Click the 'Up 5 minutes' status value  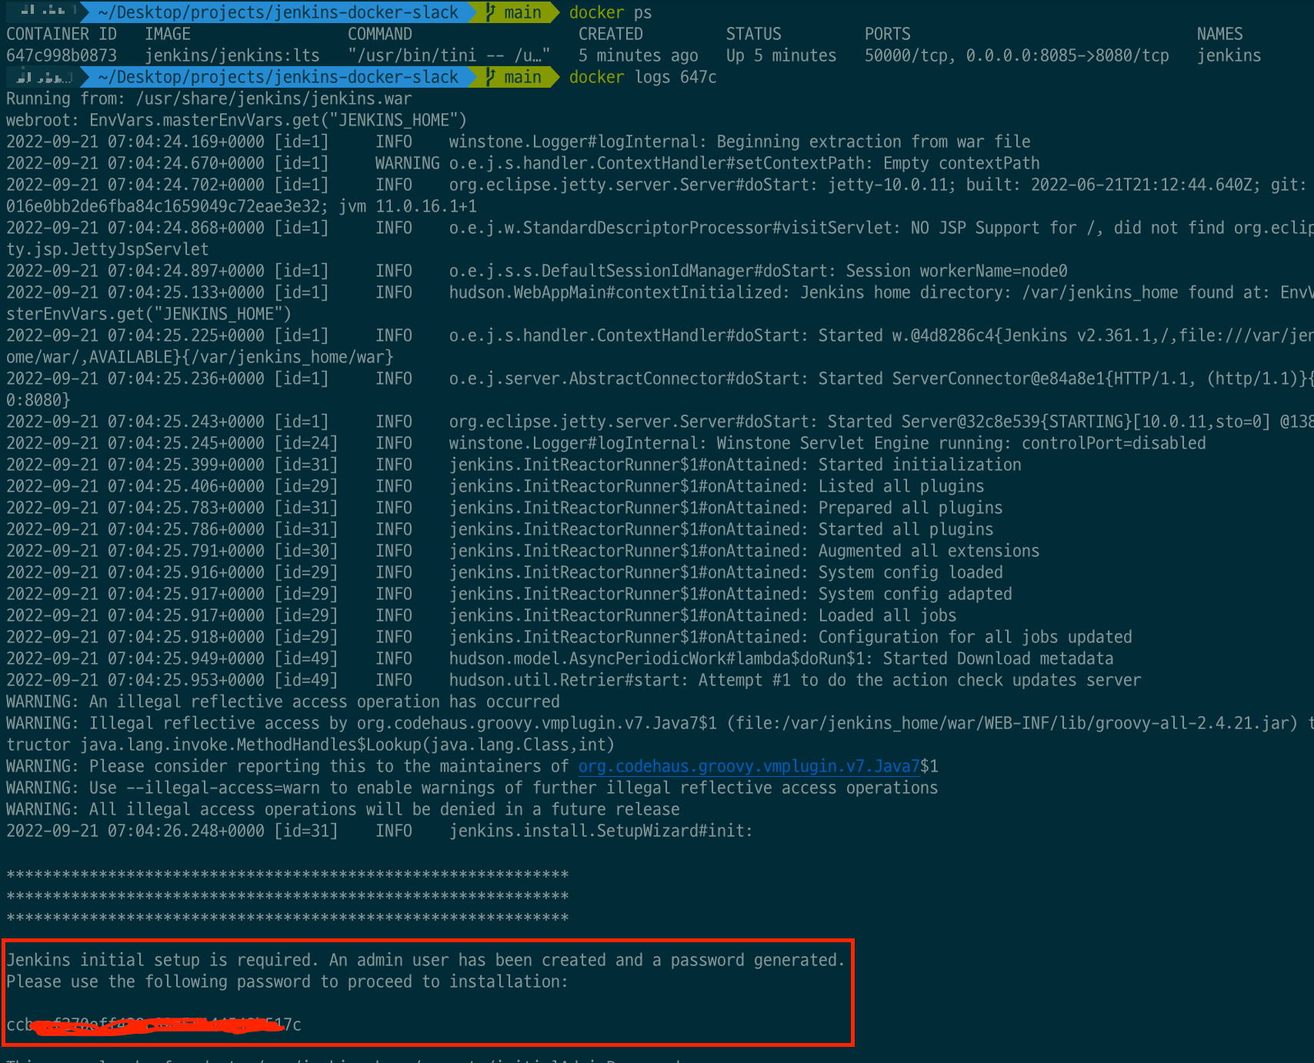pos(782,55)
